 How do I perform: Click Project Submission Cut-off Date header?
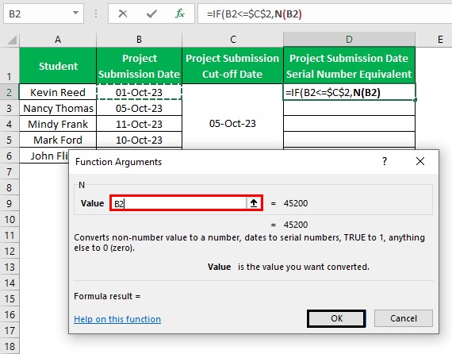point(232,66)
